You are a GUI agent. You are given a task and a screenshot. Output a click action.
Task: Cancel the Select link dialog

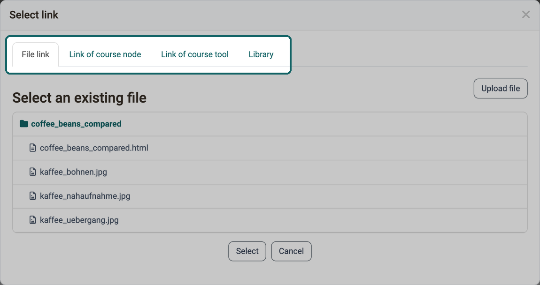[x=291, y=251]
